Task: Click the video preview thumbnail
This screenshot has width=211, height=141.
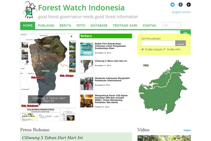Action: coord(164,138)
